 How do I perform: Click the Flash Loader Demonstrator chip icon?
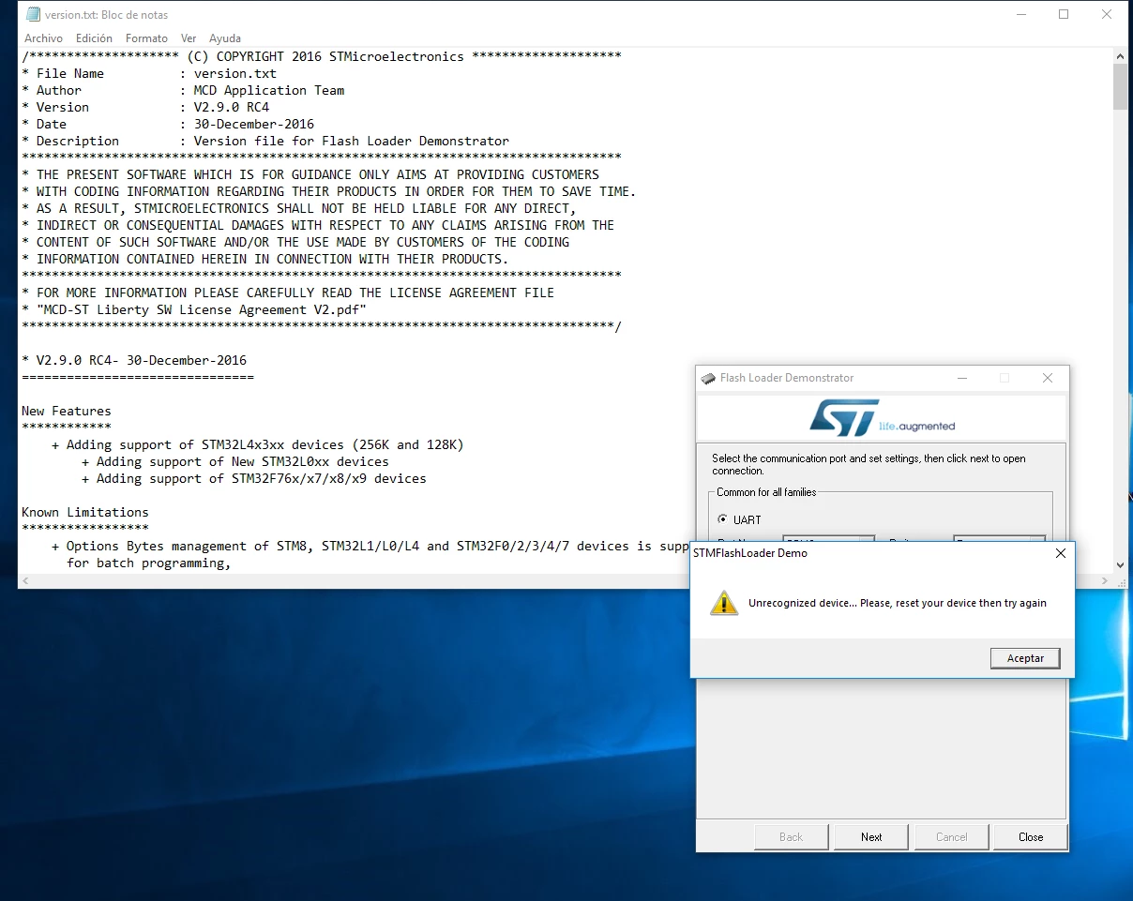tap(709, 378)
